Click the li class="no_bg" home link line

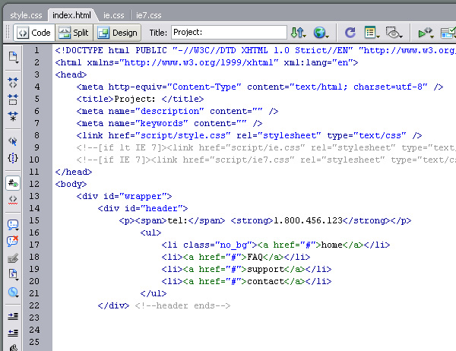276,245
